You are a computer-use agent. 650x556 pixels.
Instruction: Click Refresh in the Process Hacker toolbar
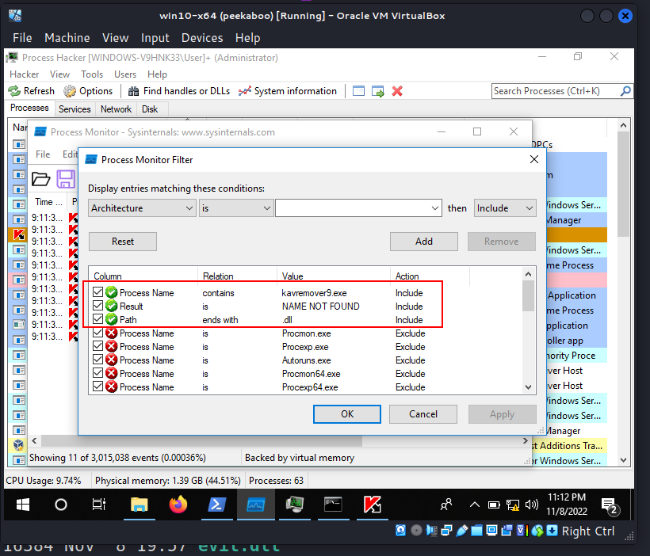32,91
